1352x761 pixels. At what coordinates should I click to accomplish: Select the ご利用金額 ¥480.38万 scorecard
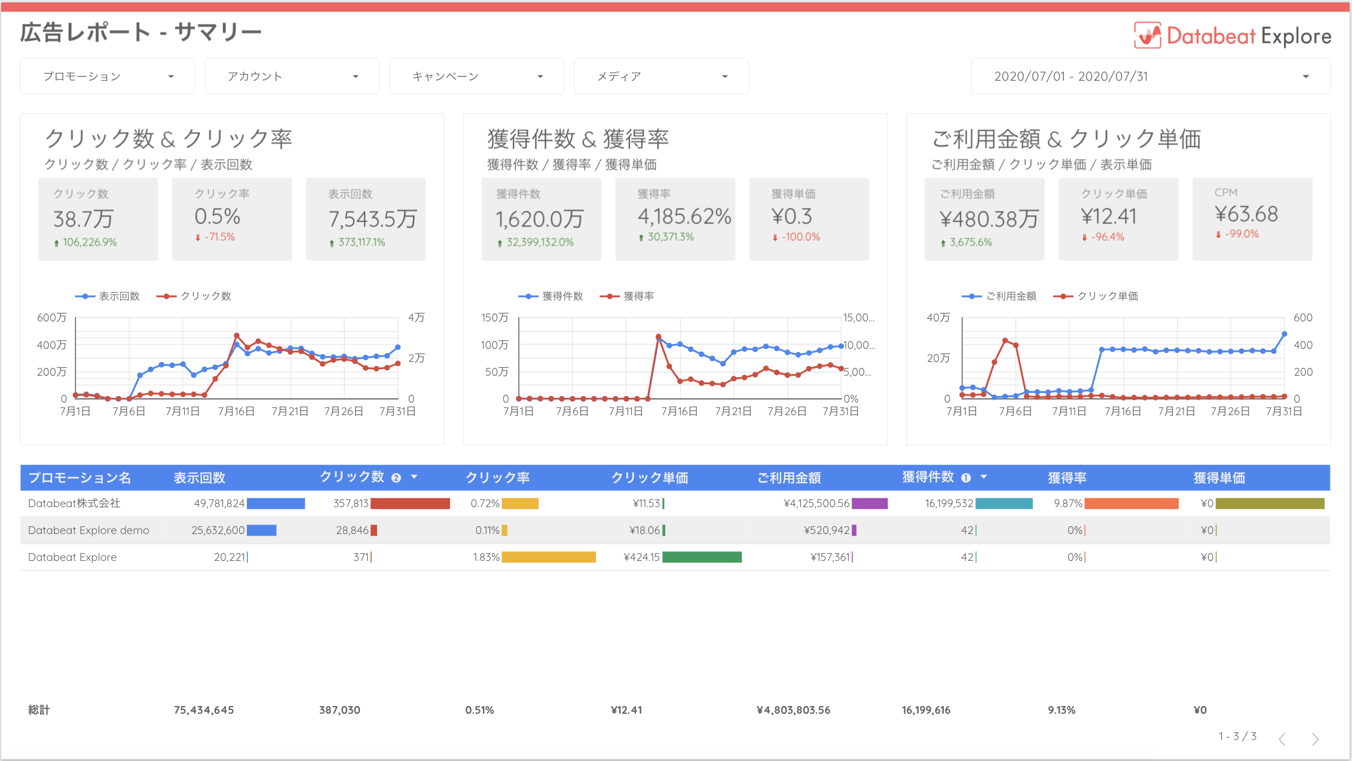click(985, 219)
